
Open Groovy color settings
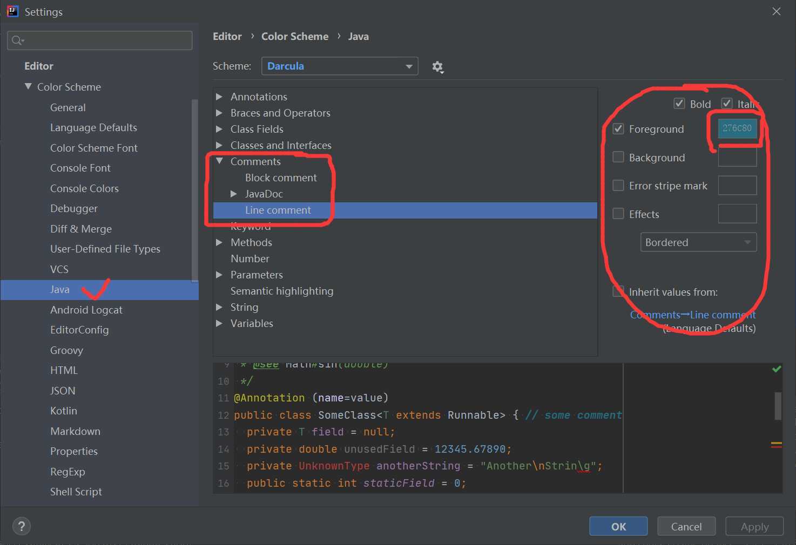[66, 350]
